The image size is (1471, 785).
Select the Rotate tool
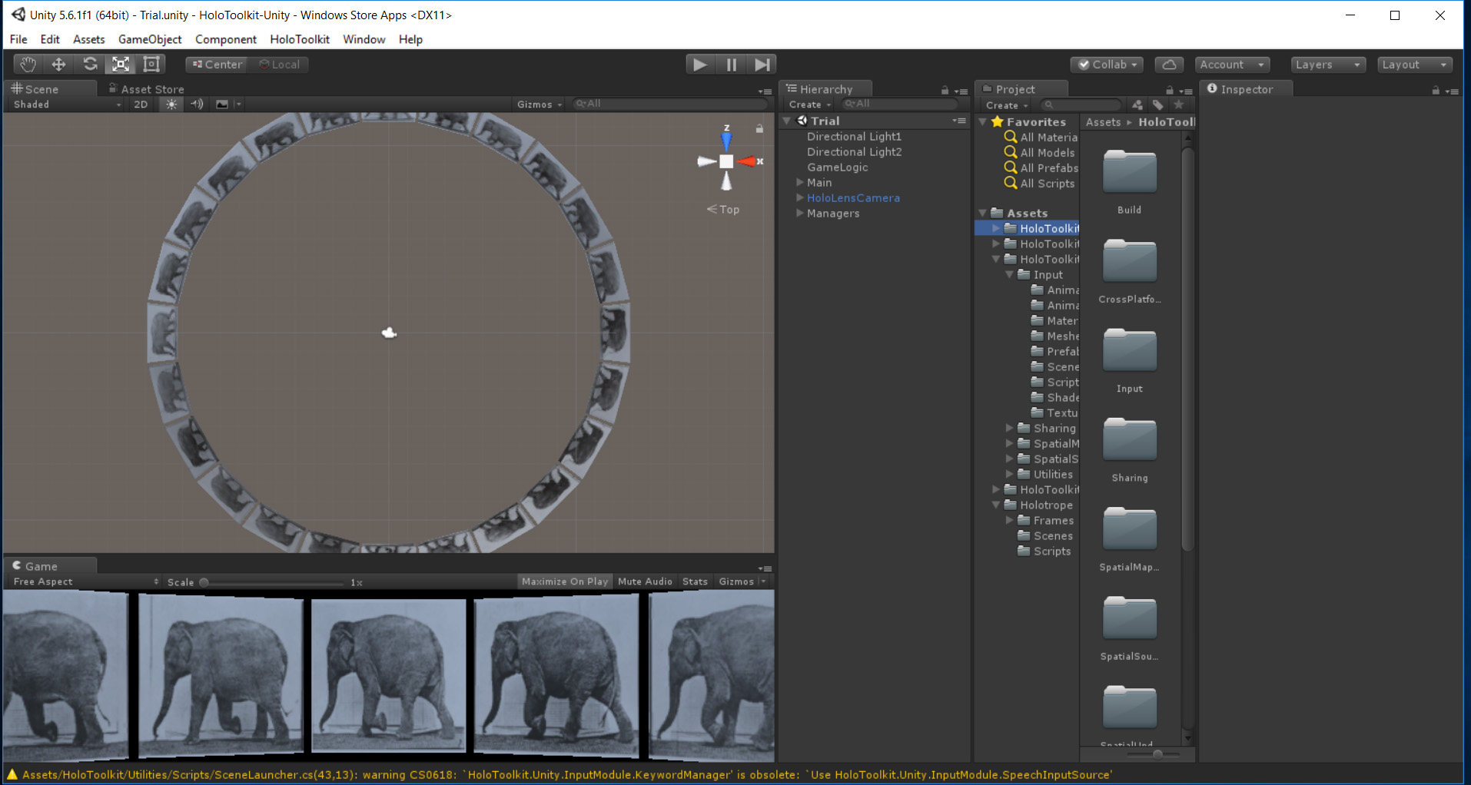(x=90, y=65)
